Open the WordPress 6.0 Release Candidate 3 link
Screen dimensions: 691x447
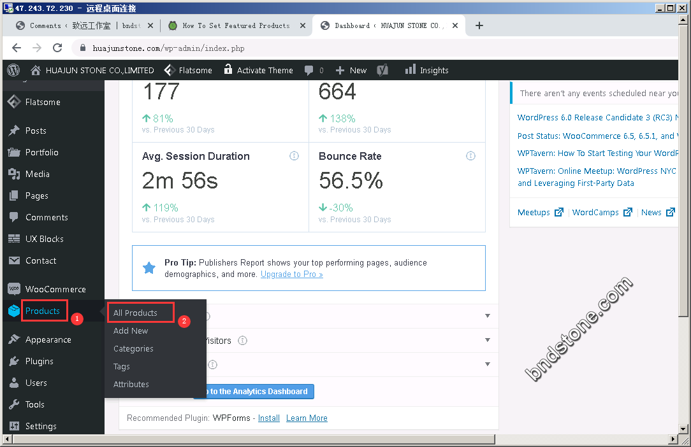point(597,118)
